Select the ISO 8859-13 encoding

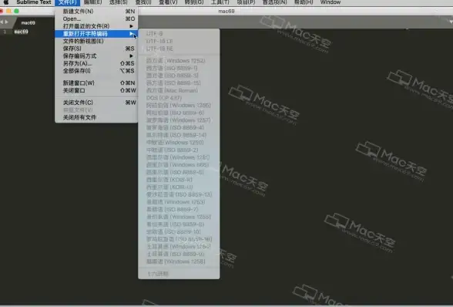[179, 194]
